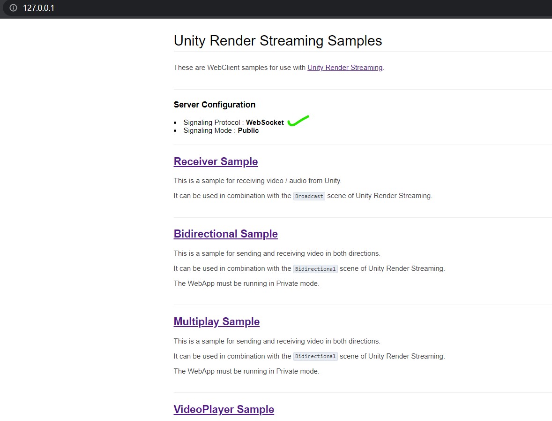Click the Bidirectional code label under Bidirectional Sample

315,268
